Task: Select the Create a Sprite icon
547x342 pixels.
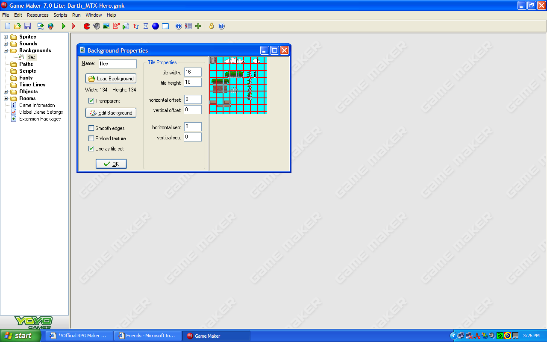Action: [x=86, y=26]
